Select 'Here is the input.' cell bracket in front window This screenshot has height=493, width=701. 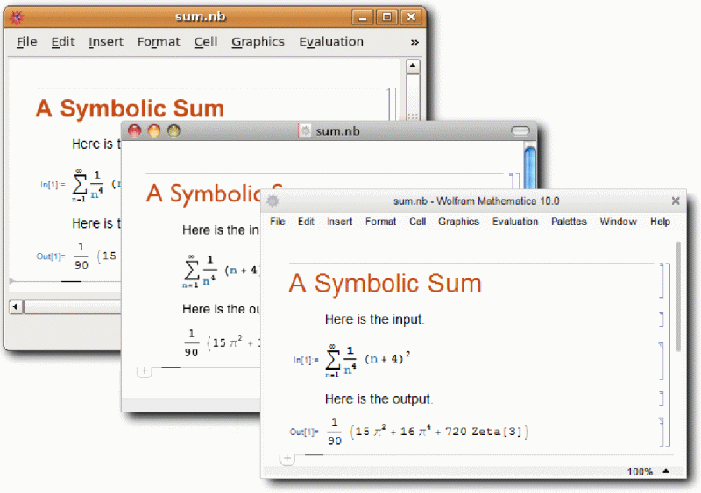pos(662,320)
